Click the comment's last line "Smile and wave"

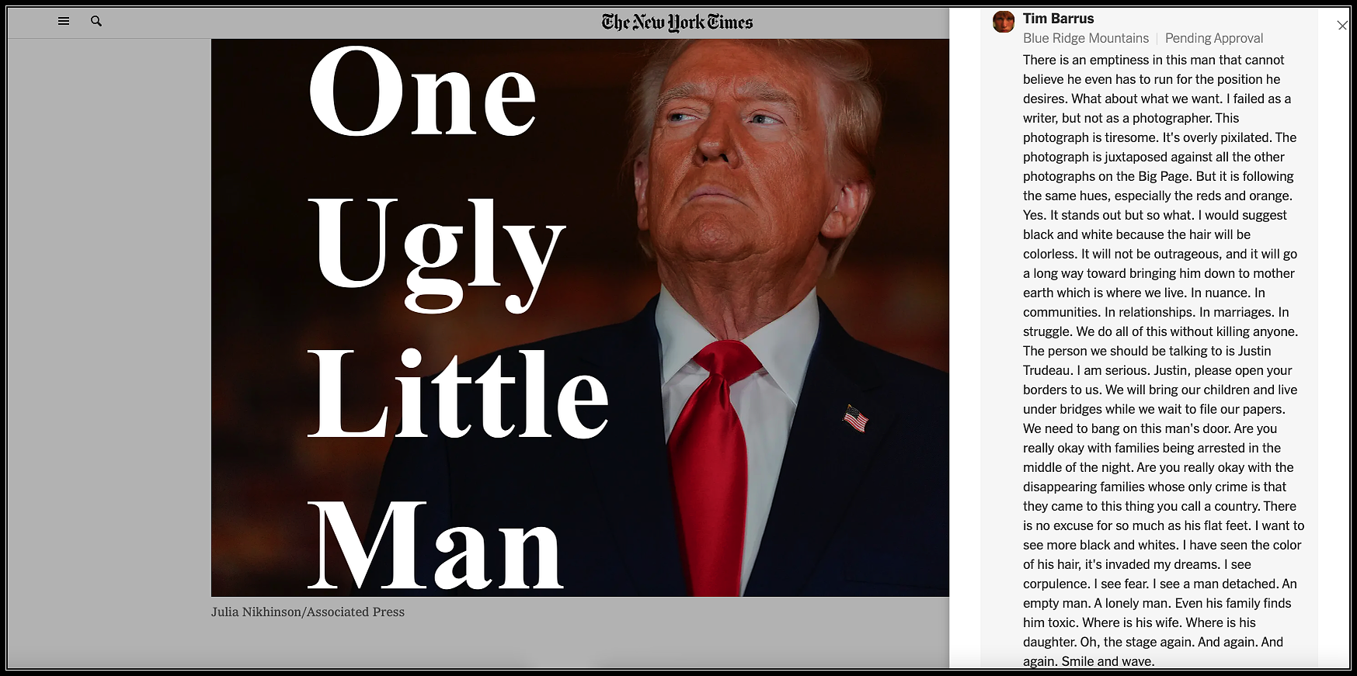click(x=1089, y=661)
